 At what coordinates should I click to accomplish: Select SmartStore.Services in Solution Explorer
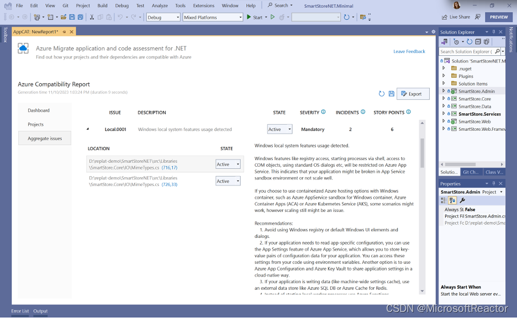point(479,114)
